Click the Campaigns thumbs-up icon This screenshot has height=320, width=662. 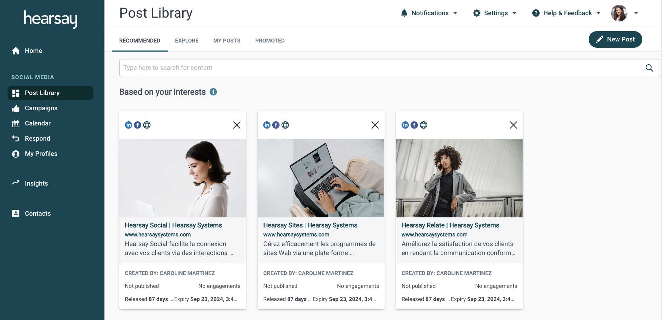[x=16, y=108]
